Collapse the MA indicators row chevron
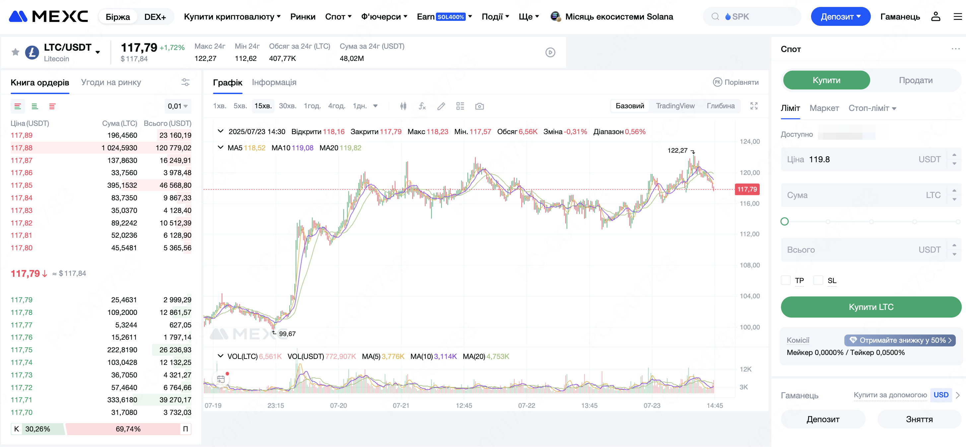The image size is (966, 447). tap(221, 147)
